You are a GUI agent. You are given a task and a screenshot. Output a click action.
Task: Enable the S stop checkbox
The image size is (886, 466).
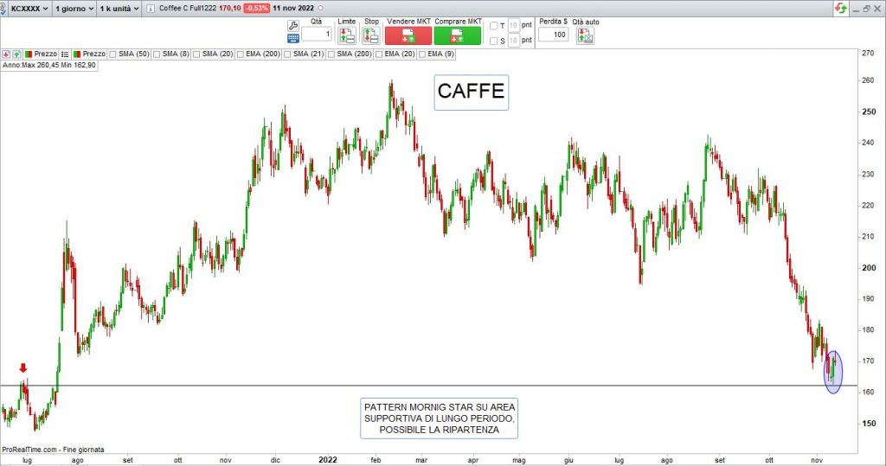click(x=494, y=41)
